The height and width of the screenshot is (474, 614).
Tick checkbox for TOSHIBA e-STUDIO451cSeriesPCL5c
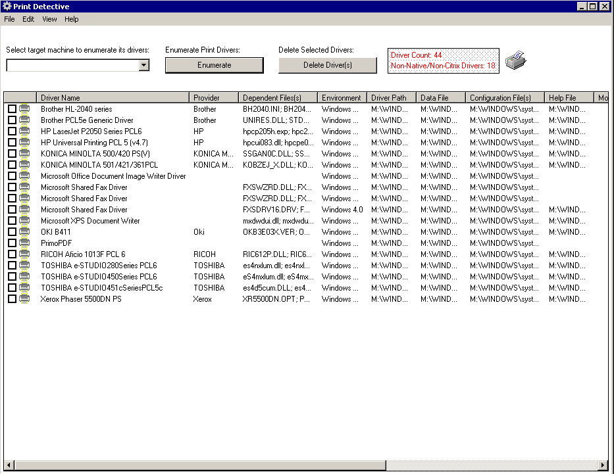(12, 288)
